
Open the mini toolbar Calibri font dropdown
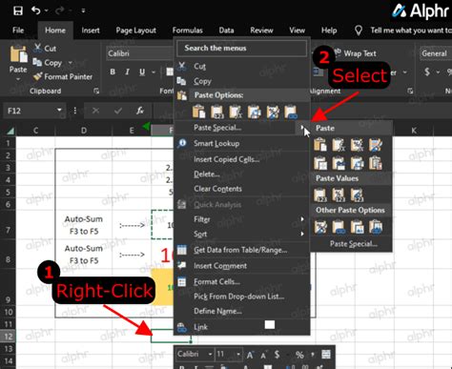(210, 354)
